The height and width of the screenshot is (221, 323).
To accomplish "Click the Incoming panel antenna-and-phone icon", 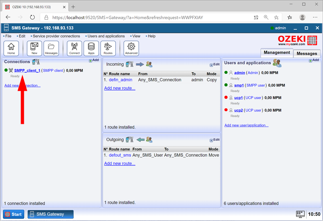I will point(130,64).
